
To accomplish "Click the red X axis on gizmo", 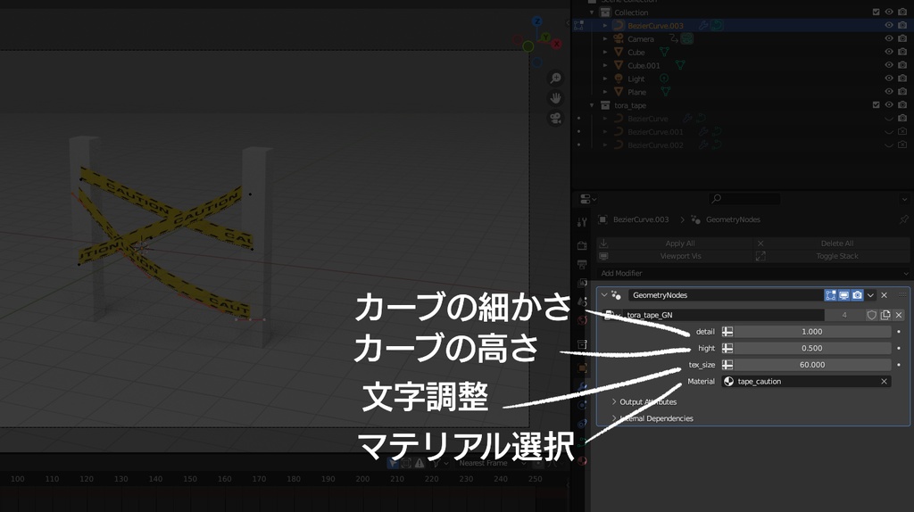I will pos(557,44).
